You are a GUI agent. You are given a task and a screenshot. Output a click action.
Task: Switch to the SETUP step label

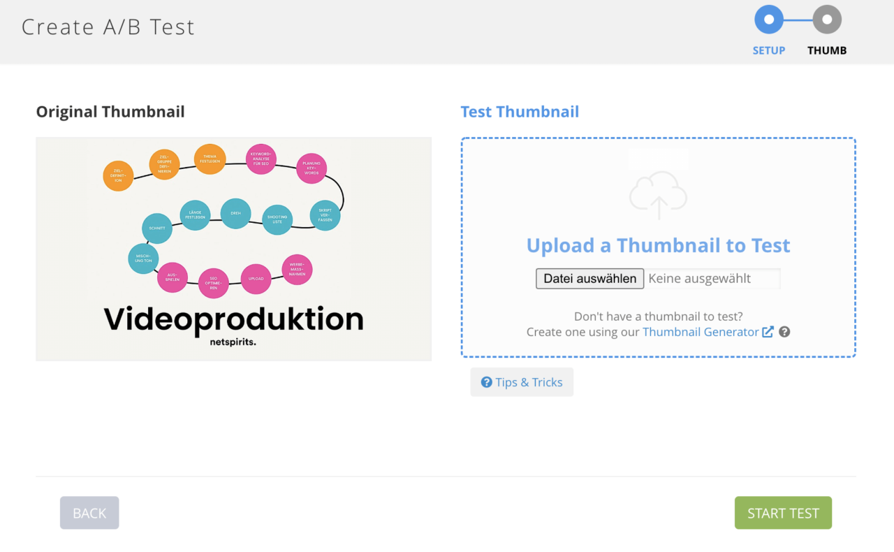coord(769,50)
